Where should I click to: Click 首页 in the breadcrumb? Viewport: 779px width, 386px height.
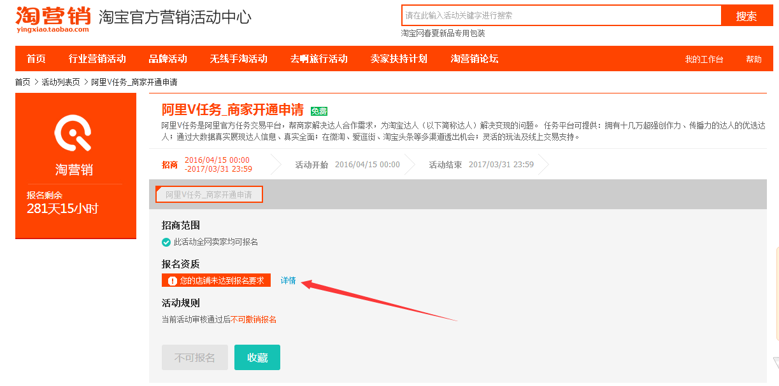[x=23, y=82]
